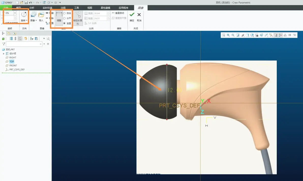
Task: Open the 旋转 rotate dropdown arrow
Action: 27,21
